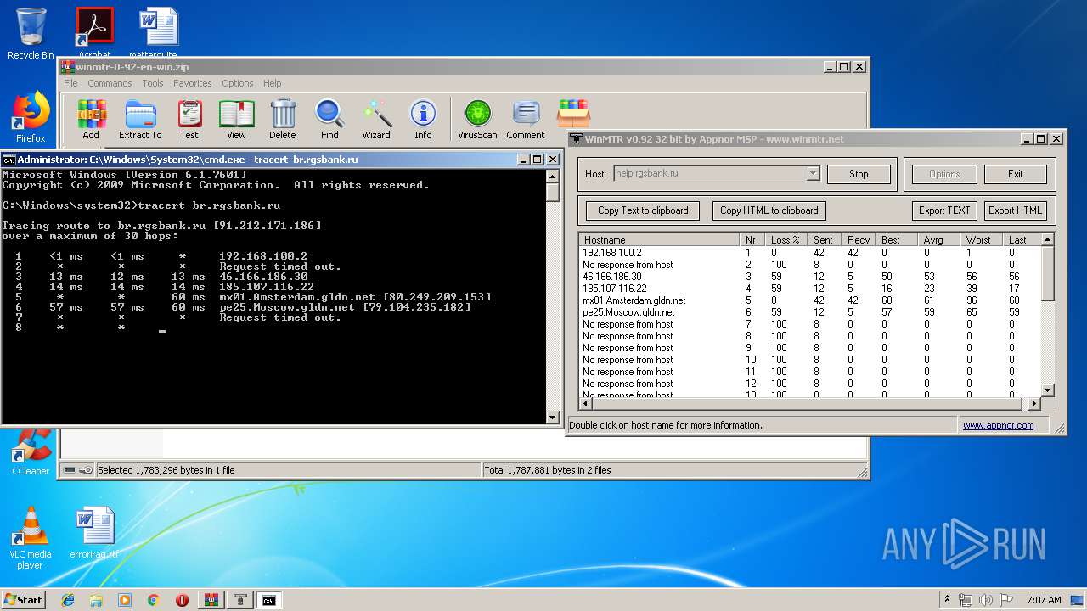The image size is (1087, 611).
Task: Show hidden tray icons arrow
Action: (x=948, y=600)
